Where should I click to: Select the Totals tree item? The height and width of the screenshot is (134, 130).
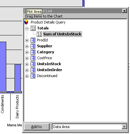pyautogui.click(x=43, y=28)
